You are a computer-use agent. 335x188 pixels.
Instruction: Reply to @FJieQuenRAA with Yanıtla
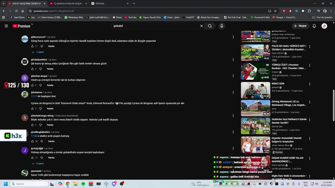pyautogui.click(x=50, y=69)
